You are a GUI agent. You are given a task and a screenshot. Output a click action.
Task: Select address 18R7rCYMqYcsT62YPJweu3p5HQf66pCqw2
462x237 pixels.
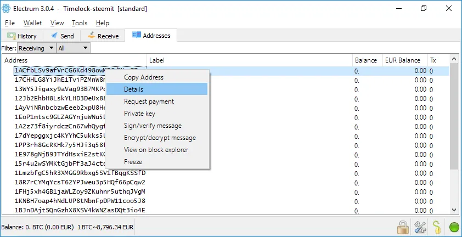click(x=80, y=182)
